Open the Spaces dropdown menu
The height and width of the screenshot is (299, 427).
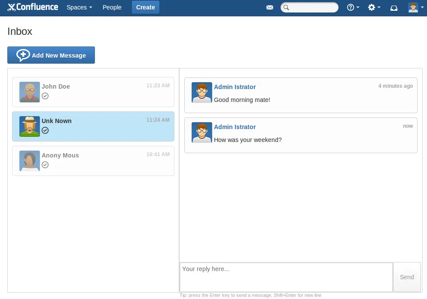coord(79,7)
